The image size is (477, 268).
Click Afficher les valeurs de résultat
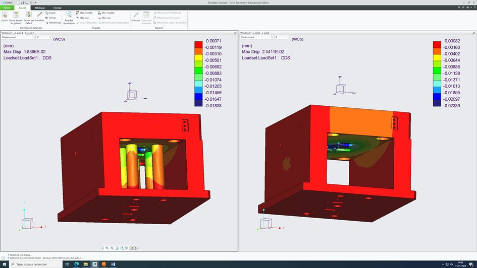click(x=170, y=23)
